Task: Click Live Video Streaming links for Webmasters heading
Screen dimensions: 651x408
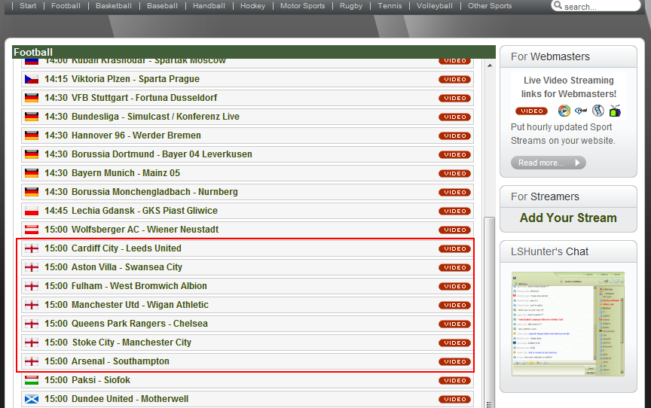Action: 568,87
